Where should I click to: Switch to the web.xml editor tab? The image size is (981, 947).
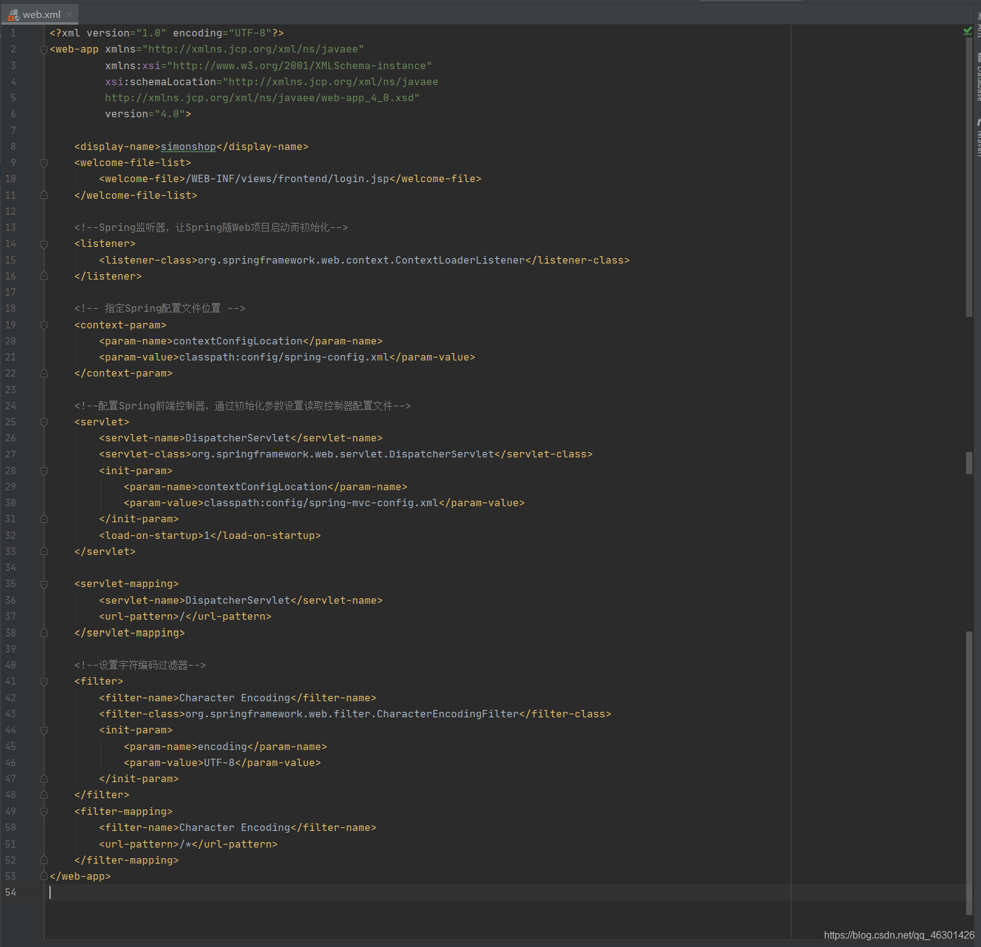pyautogui.click(x=40, y=14)
